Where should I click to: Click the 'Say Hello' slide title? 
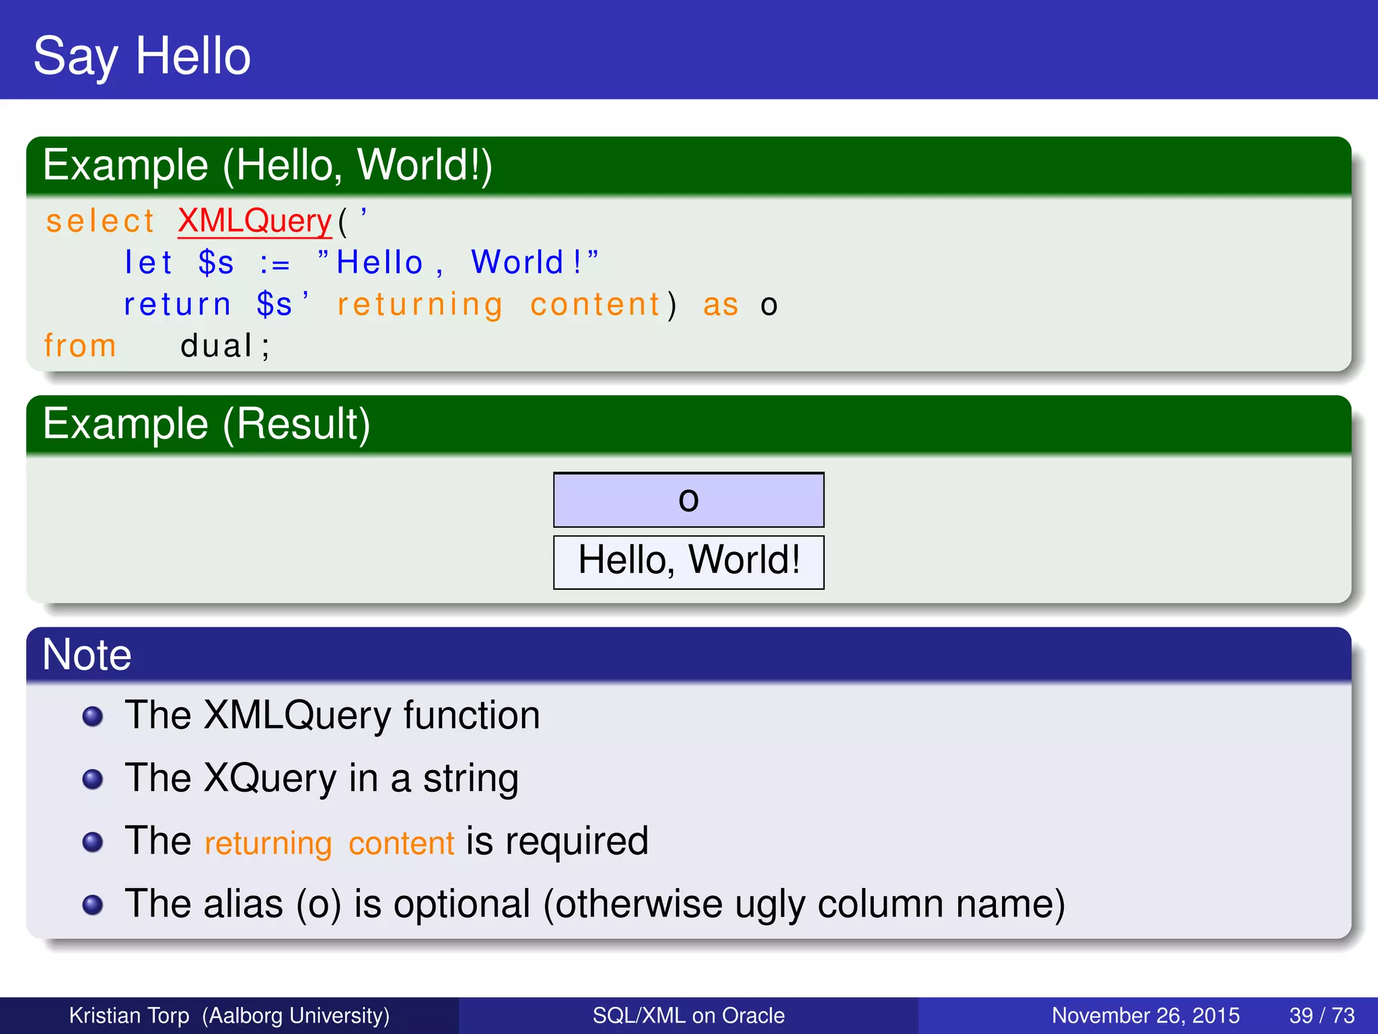(142, 56)
